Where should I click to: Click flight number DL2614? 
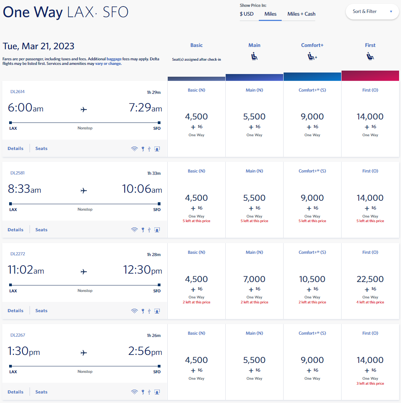(x=18, y=92)
